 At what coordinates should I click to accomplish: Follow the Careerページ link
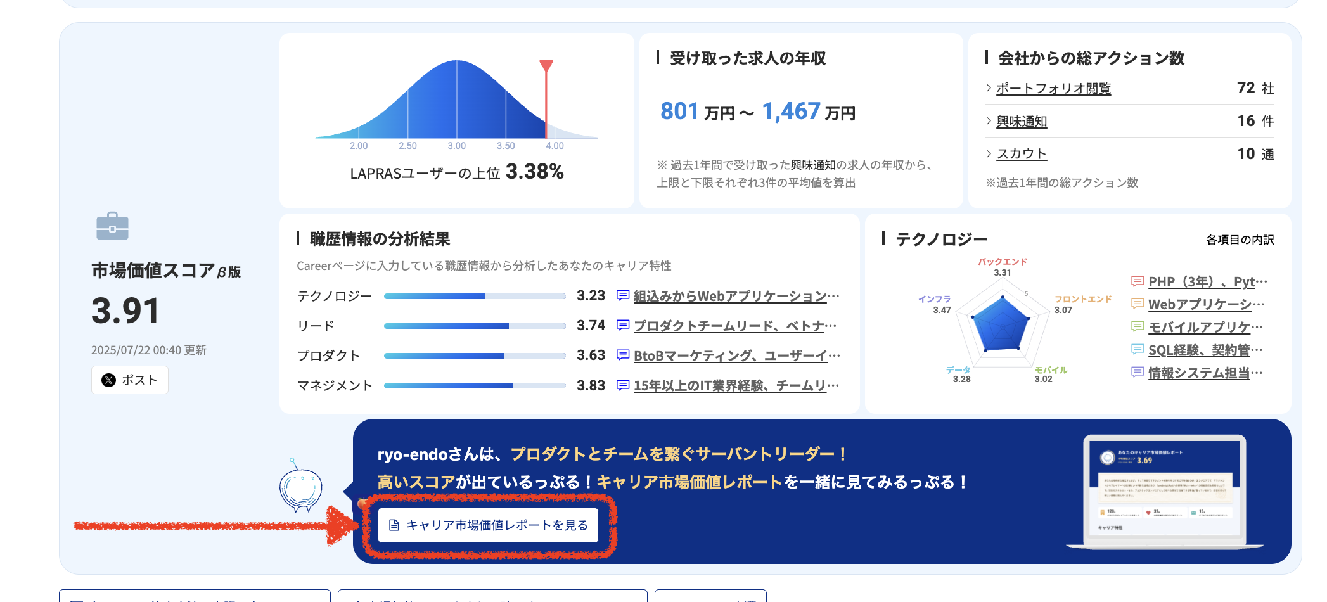(x=331, y=266)
